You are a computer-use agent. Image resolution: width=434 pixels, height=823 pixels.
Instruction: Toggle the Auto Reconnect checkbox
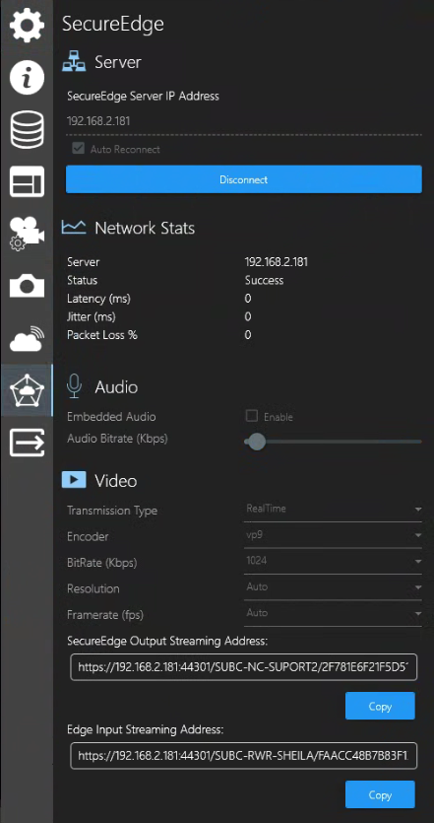coord(78,149)
